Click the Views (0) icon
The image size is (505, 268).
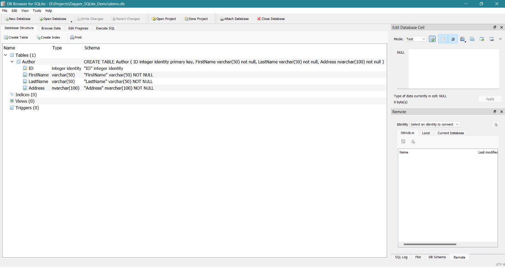12,101
